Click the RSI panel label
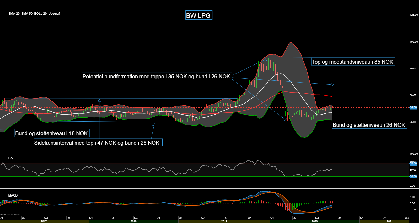This screenshot has width=419, height=223. (x=11, y=158)
